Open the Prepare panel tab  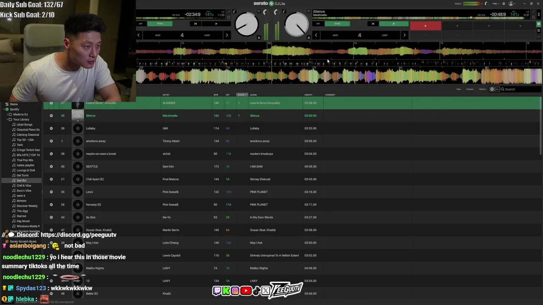point(470,89)
